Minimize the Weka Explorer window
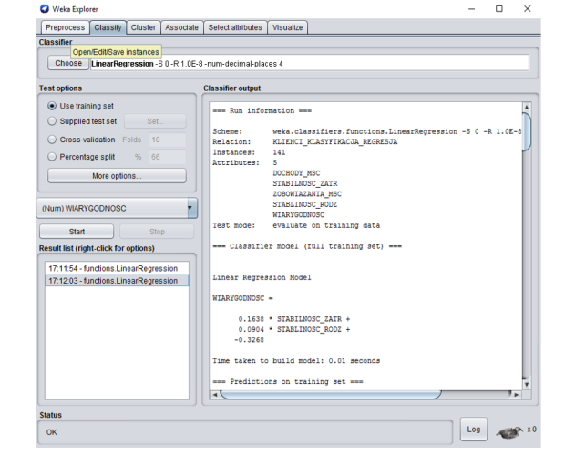565x456 pixels. click(471, 8)
